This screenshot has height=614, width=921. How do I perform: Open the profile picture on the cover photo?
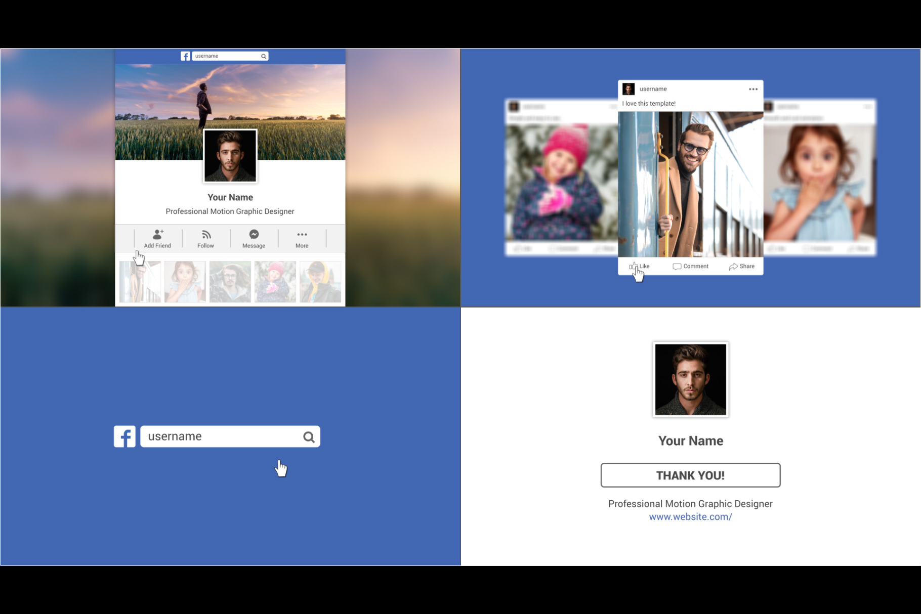[x=230, y=156]
